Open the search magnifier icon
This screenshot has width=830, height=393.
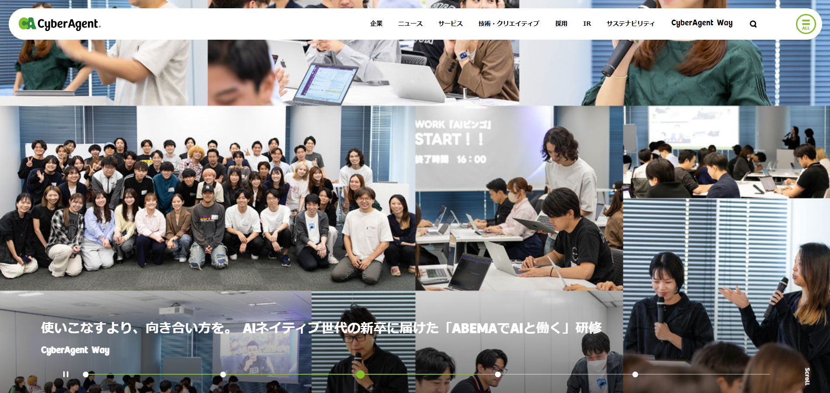pyautogui.click(x=753, y=24)
